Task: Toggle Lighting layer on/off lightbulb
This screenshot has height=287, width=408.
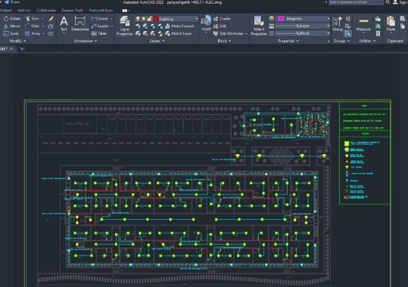Action: tap(138, 19)
